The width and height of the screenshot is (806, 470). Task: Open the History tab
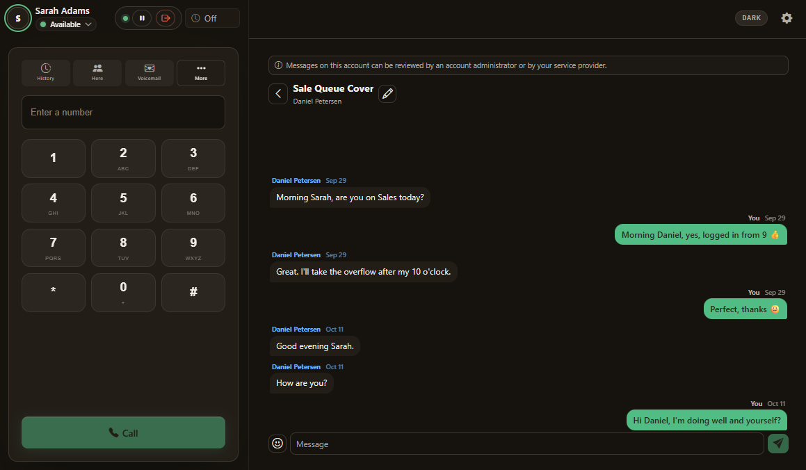46,72
